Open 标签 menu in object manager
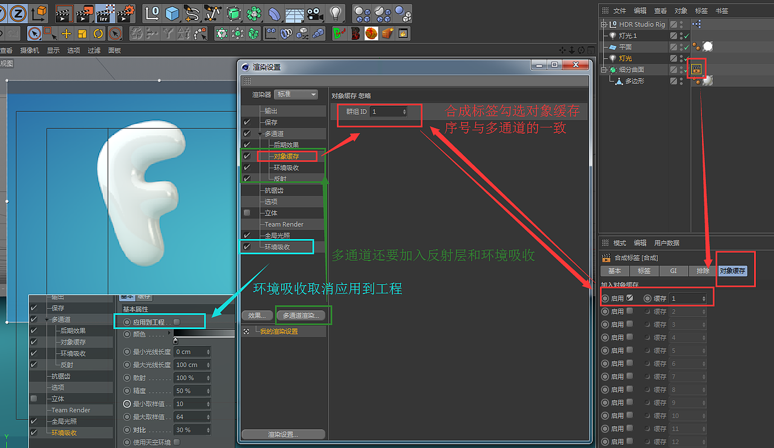Viewport: 774px width, 448px height. [x=701, y=11]
